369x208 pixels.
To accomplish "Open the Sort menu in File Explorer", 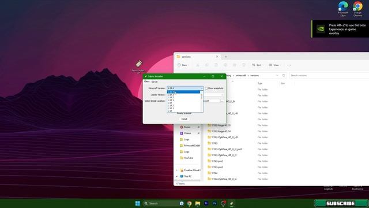I will (258, 65).
